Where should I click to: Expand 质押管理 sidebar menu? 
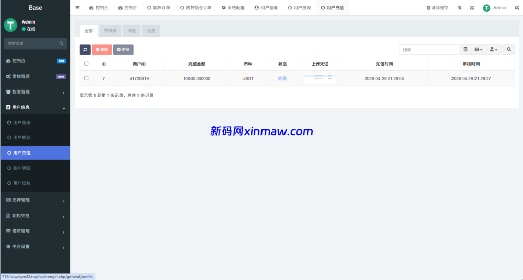[x=35, y=200]
